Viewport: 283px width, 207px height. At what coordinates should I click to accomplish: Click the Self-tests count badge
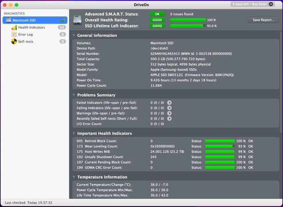tap(63, 42)
